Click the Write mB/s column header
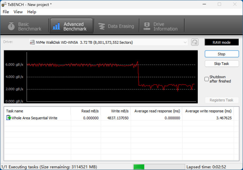Viewport: 243px width, 170px height. pos(116,111)
